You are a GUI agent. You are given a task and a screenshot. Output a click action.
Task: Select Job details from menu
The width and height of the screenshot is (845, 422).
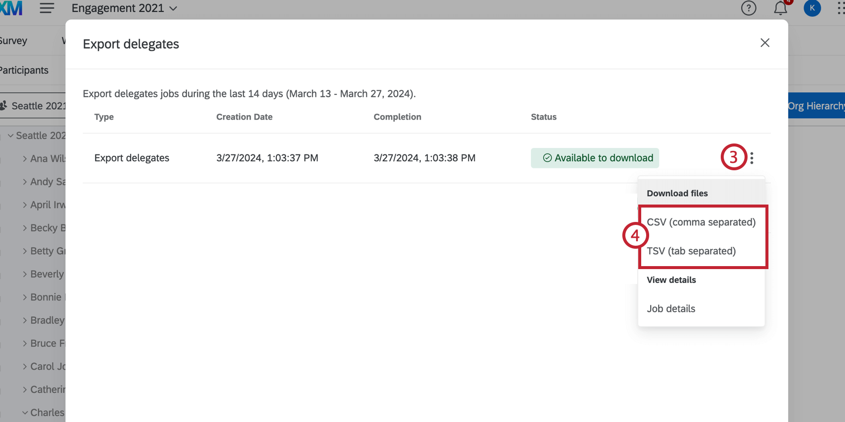[x=671, y=309]
